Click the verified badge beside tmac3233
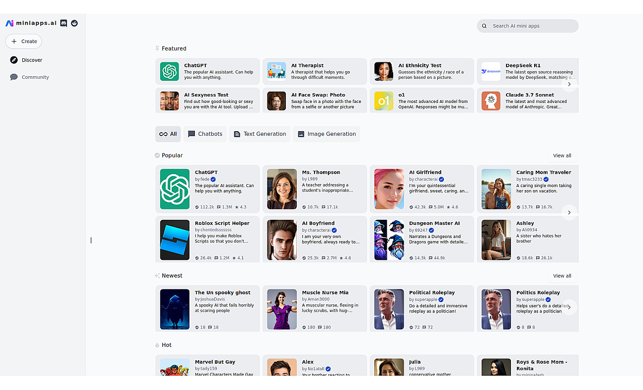Image resolution: width=643 pixels, height=390 pixels. [547, 179]
